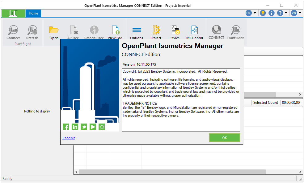The height and width of the screenshot is (183, 304).
Task: Click the View Log icon
Action: tap(116, 30)
